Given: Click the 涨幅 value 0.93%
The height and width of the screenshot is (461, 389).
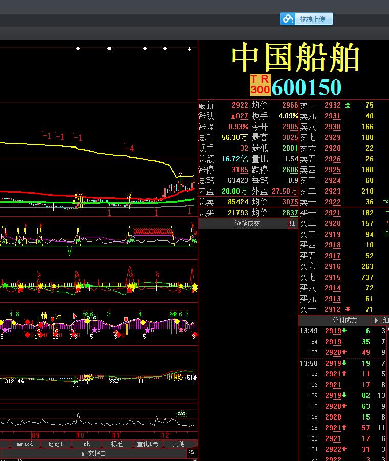Looking at the screenshot, I should tap(239, 127).
